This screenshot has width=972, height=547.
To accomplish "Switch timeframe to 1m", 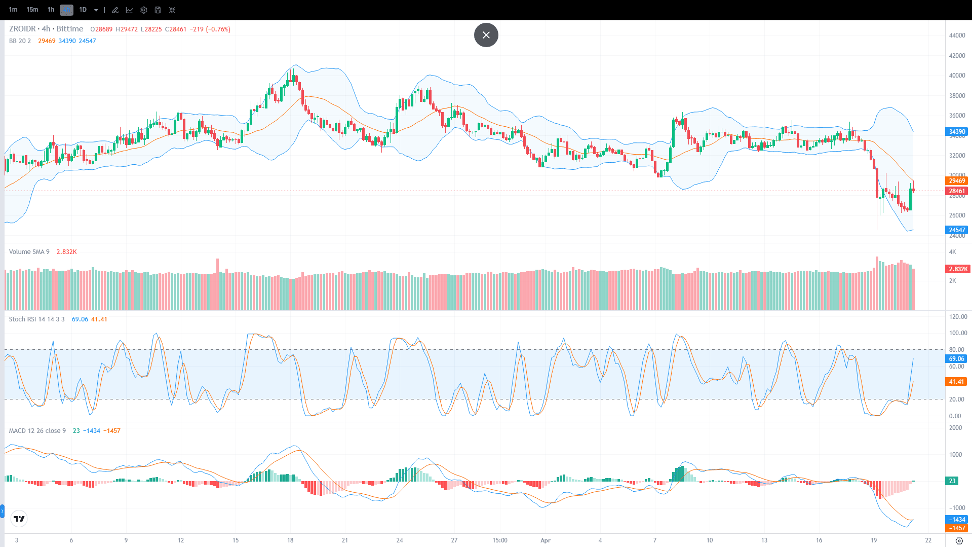I will 13,10.
